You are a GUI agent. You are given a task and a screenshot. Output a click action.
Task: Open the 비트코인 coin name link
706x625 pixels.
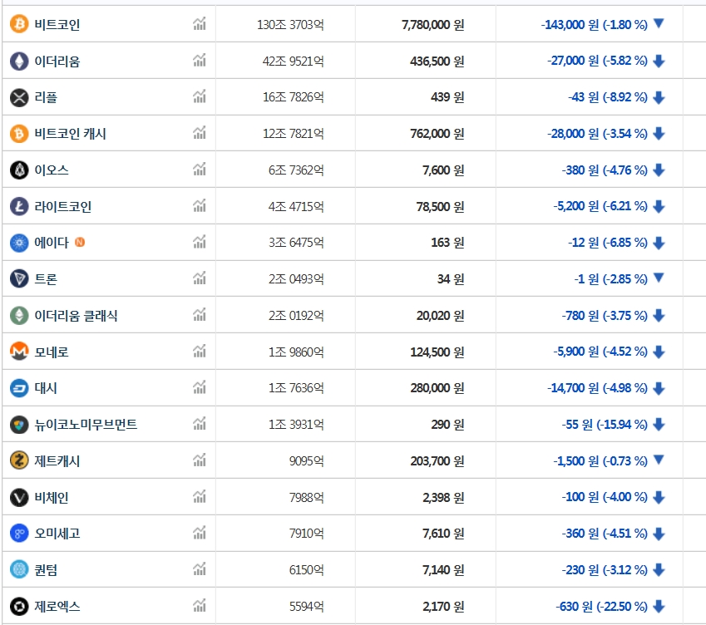point(57,25)
